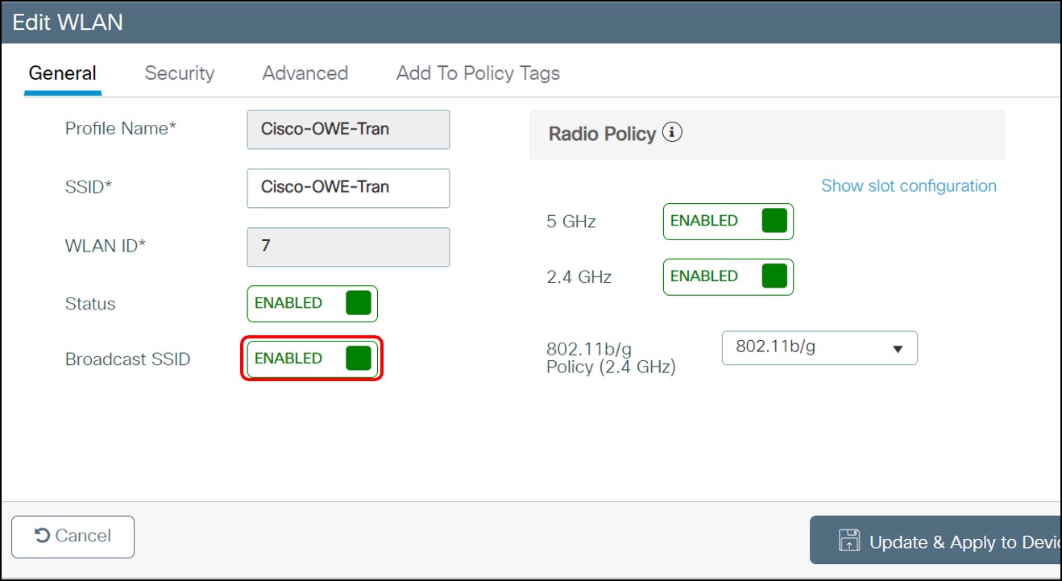Viewport: 1062px width, 581px height.
Task: Click the Radio Policy section header
Action: [603, 134]
